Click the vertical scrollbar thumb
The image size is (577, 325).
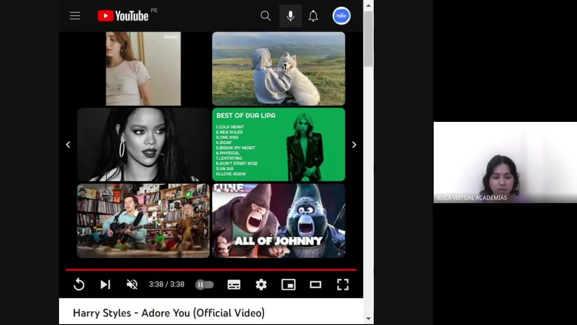(x=368, y=39)
